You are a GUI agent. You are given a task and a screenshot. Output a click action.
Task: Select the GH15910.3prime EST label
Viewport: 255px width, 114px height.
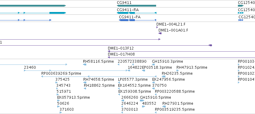point(168,61)
